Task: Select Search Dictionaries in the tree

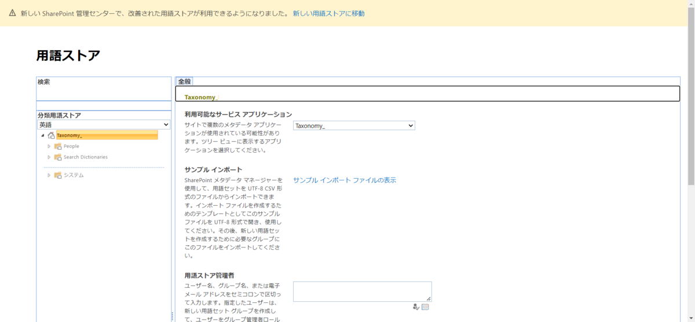Action: (x=86, y=157)
